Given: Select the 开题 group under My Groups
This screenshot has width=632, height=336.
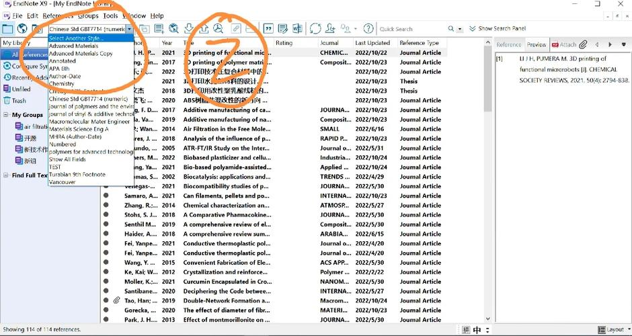Looking at the screenshot, I should click(x=30, y=138).
